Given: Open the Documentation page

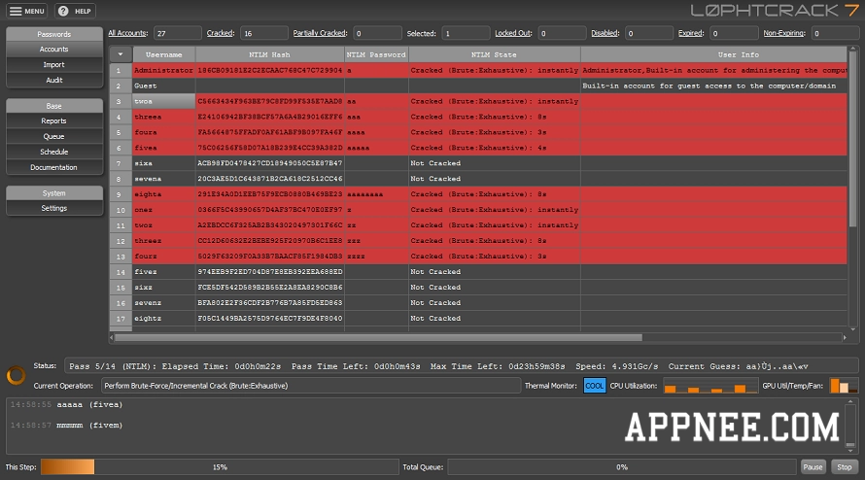Looking at the screenshot, I should 54,167.
